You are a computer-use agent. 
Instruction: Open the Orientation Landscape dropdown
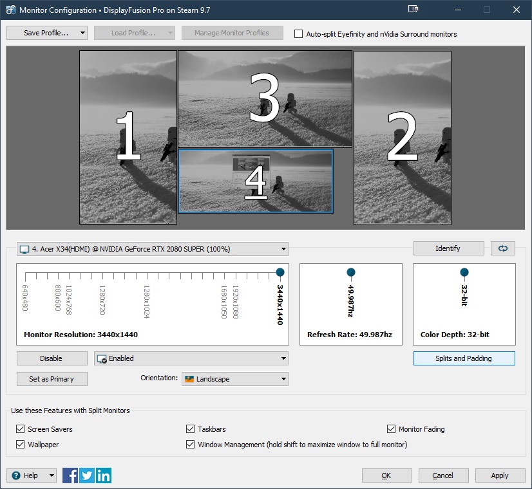tap(234, 379)
